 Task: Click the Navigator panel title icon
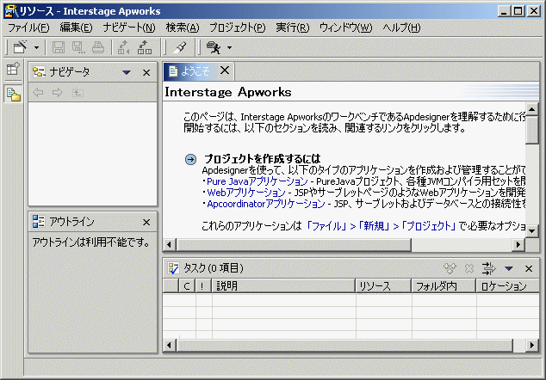pyautogui.click(x=39, y=72)
